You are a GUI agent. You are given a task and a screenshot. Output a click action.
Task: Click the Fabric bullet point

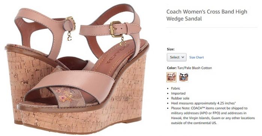[175, 89]
